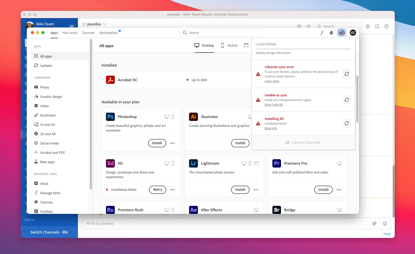The width and height of the screenshot is (415, 254).
Task: Open more options for XD
Action: coord(172,190)
